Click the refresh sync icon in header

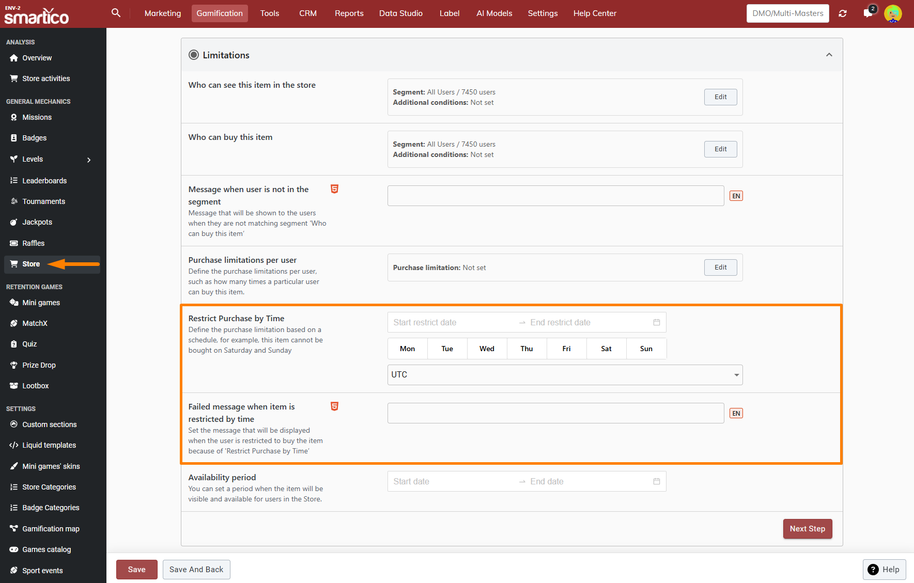pos(843,13)
